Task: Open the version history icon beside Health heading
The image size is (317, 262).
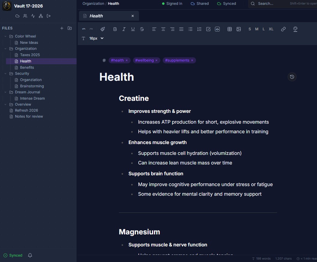Action: click(292, 77)
